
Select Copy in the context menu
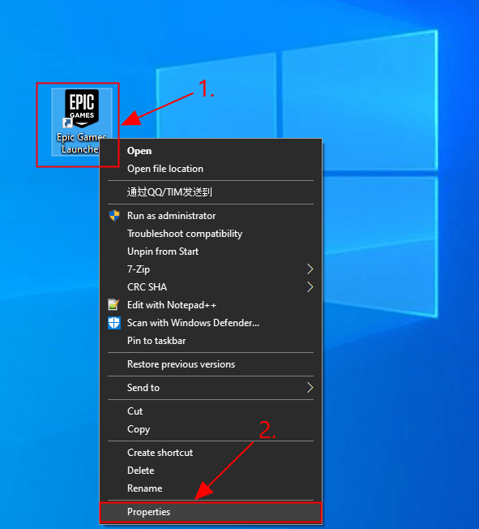[211, 429]
